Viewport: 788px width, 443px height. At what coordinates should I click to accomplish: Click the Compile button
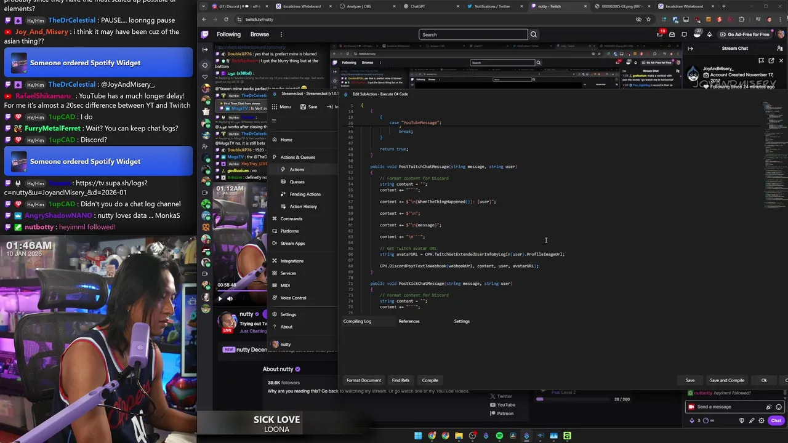point(430,380)
